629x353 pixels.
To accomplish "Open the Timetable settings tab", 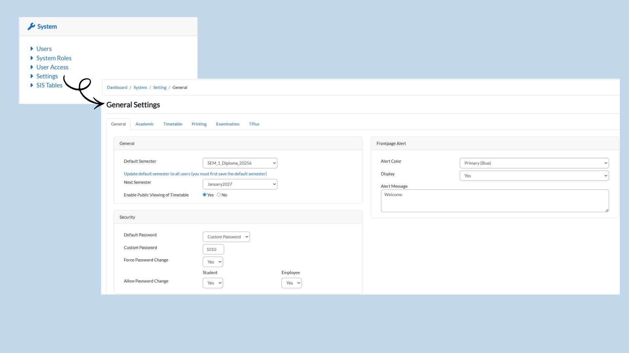I will coord(173,124).
